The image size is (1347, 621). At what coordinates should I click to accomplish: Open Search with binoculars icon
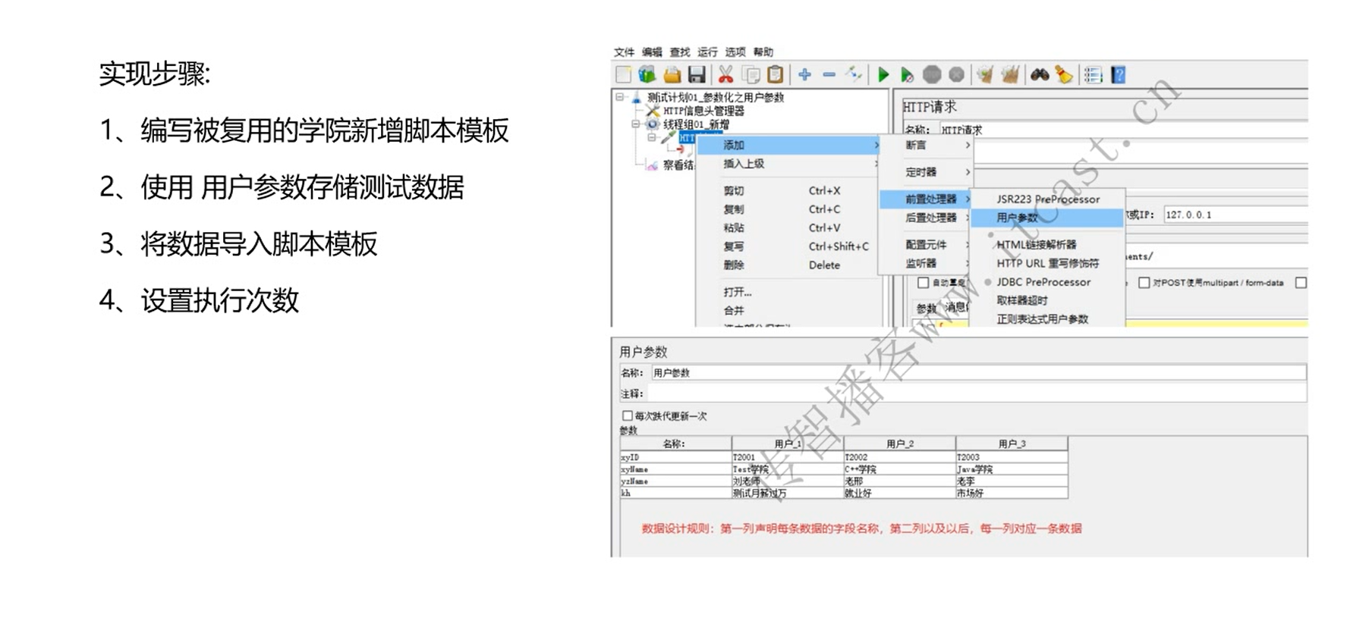coord(1039,74)
